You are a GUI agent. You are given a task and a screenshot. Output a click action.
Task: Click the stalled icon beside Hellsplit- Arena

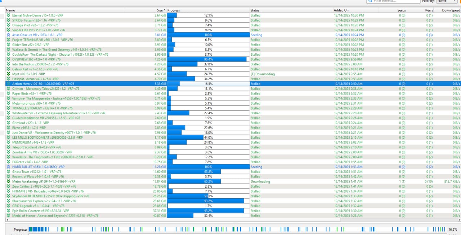click(x=8, y=79)
